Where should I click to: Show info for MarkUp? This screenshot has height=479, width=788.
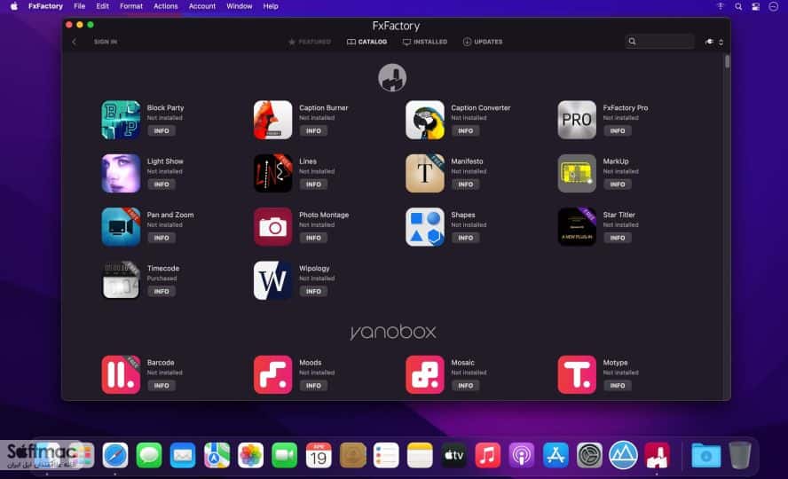click(x=617, y=185)
